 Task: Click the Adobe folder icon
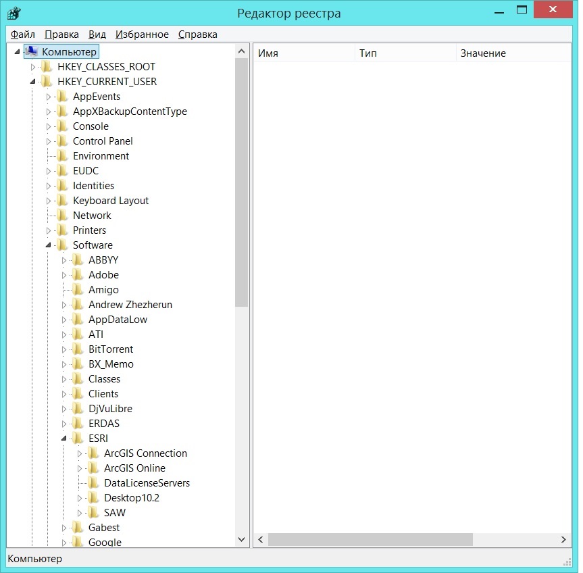point(78,275)
